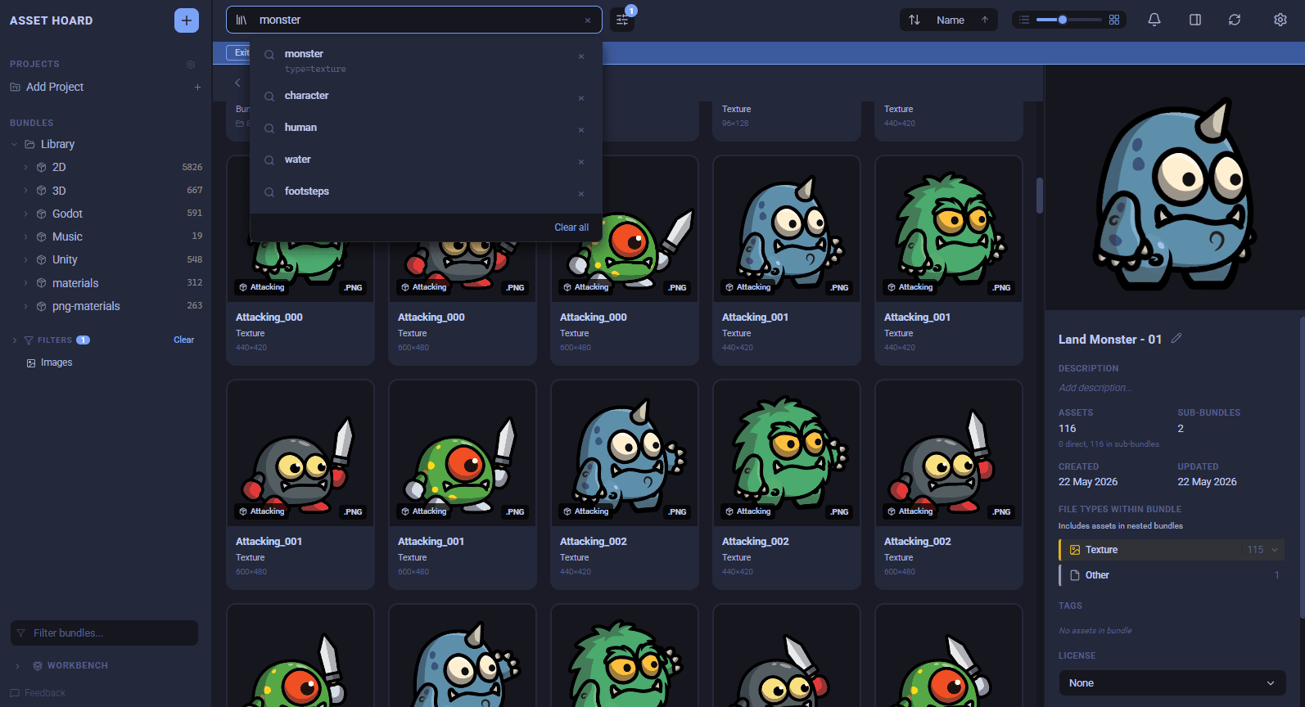Expand the Unity bundle
Screen dimensions: 1305x707
25,259
